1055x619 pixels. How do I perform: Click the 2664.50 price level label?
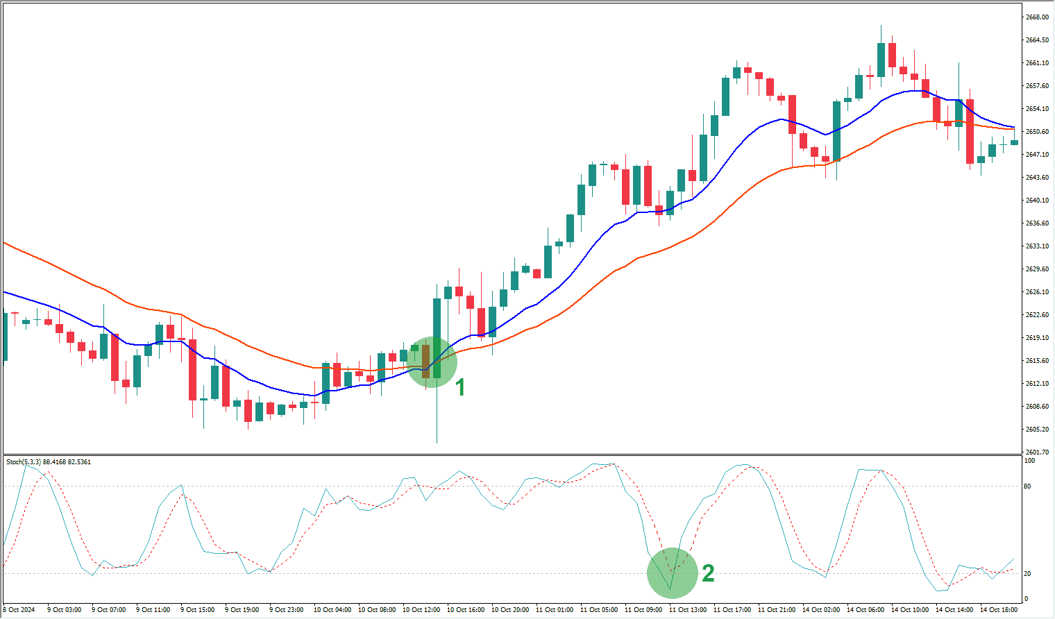click(x=1036, y=40)
